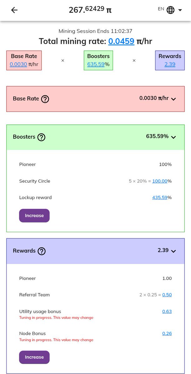This screenshot has width=191, height=374.
Task: Click Increase button under Node Bonus
Action: (x=34, y=357)
